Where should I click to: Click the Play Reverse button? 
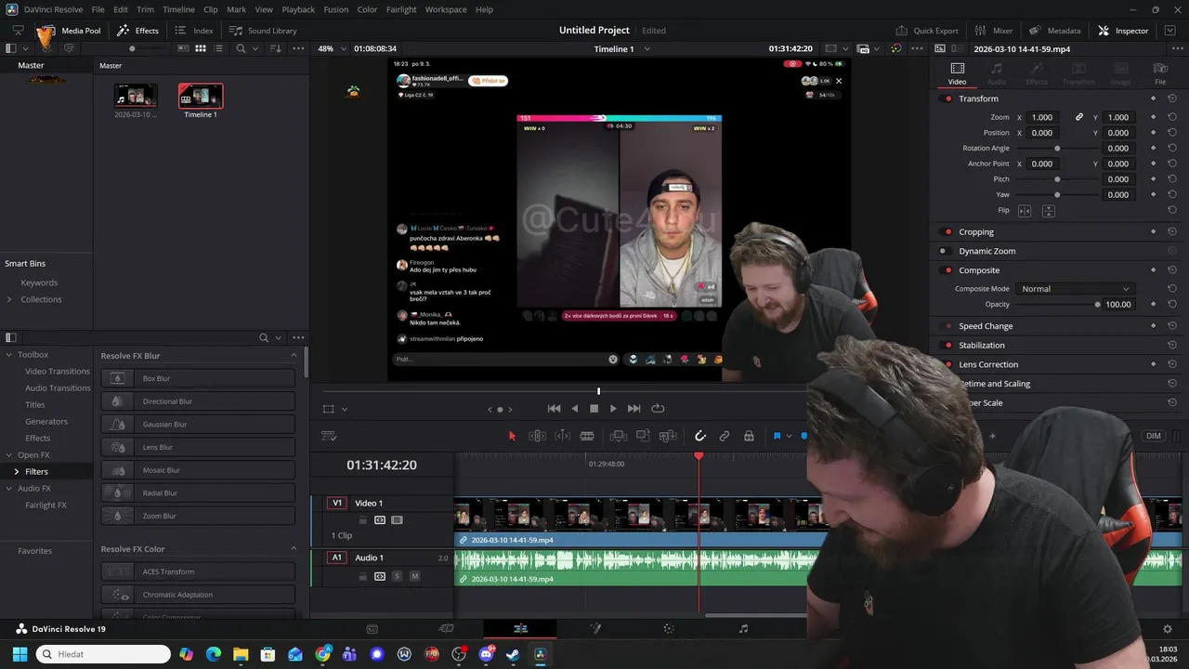[x=575, y=409]
